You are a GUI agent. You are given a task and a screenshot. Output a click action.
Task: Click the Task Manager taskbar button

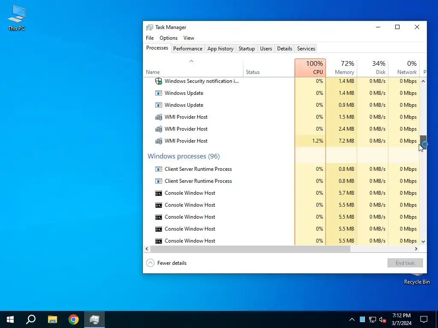tap(95, 319)
